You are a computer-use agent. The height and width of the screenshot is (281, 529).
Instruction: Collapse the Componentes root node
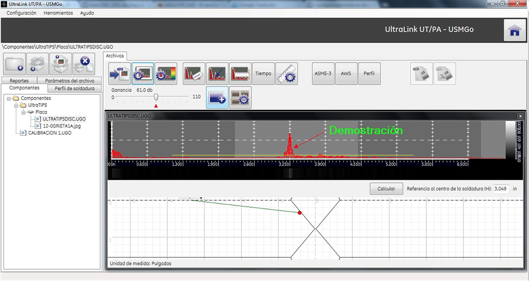(x=9, y=99)
